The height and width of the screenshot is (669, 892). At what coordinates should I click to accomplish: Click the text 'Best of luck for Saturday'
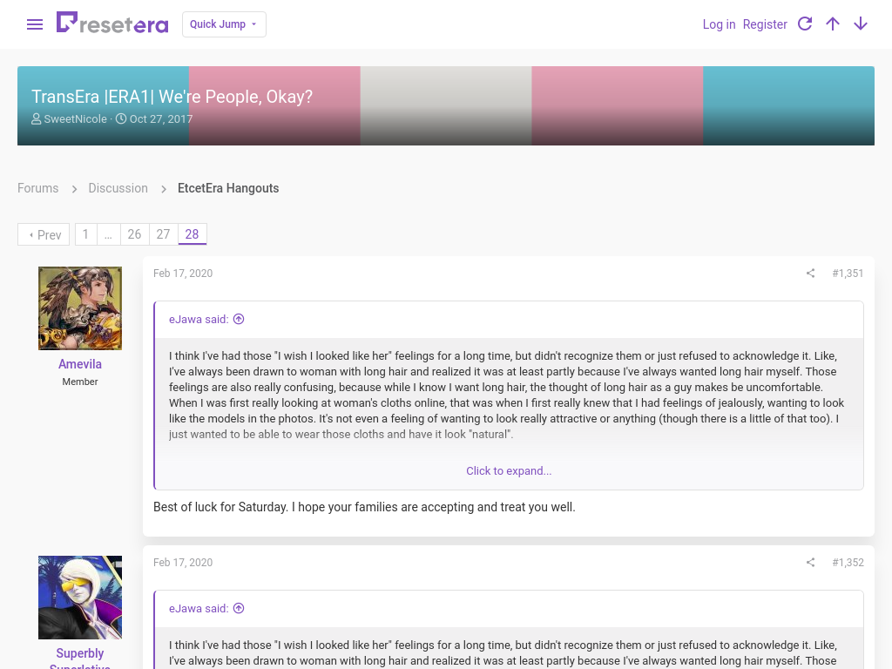220,507
